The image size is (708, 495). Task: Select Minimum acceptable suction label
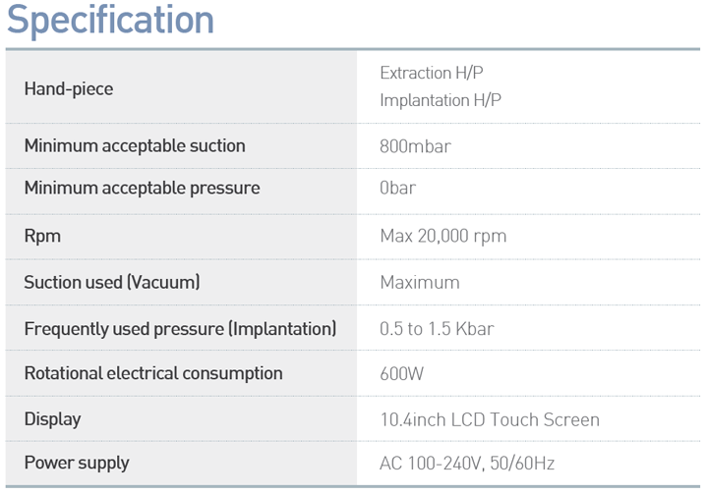click(x=135, y=146)
